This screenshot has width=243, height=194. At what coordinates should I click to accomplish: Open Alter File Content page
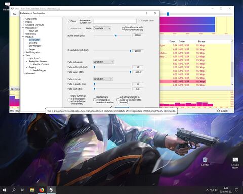(x=40, y=64)
